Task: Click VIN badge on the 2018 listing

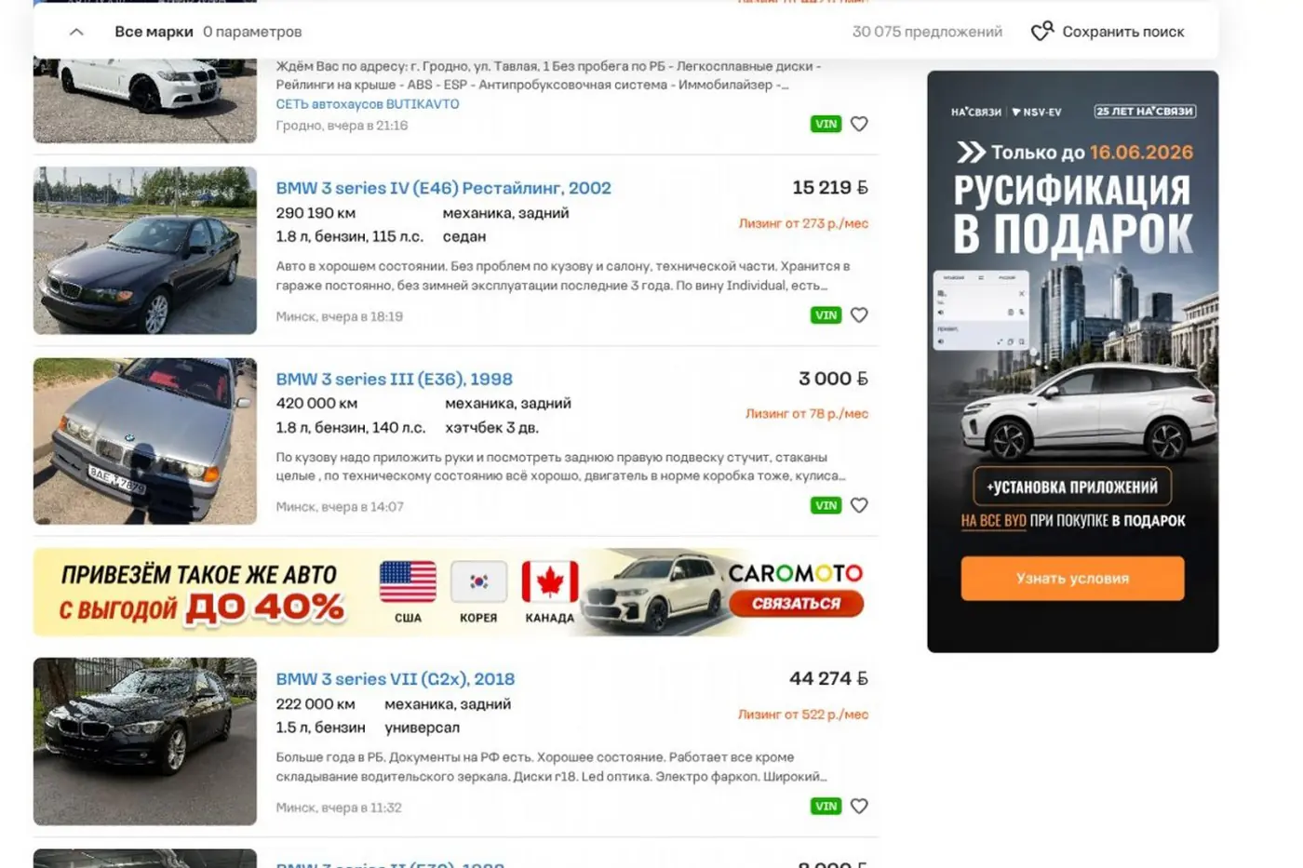Action: click(826, 807)
